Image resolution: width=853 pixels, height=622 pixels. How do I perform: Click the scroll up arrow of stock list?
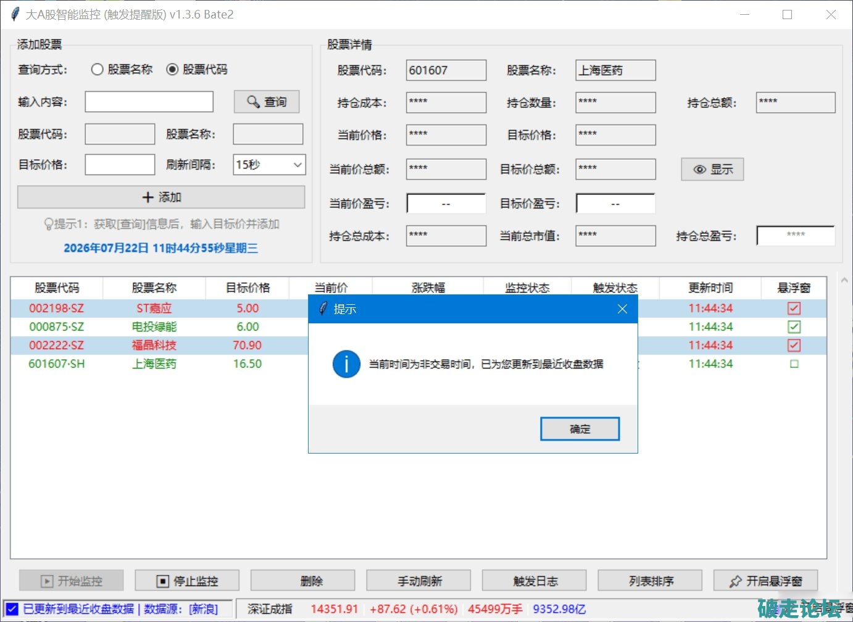(844, 280)
